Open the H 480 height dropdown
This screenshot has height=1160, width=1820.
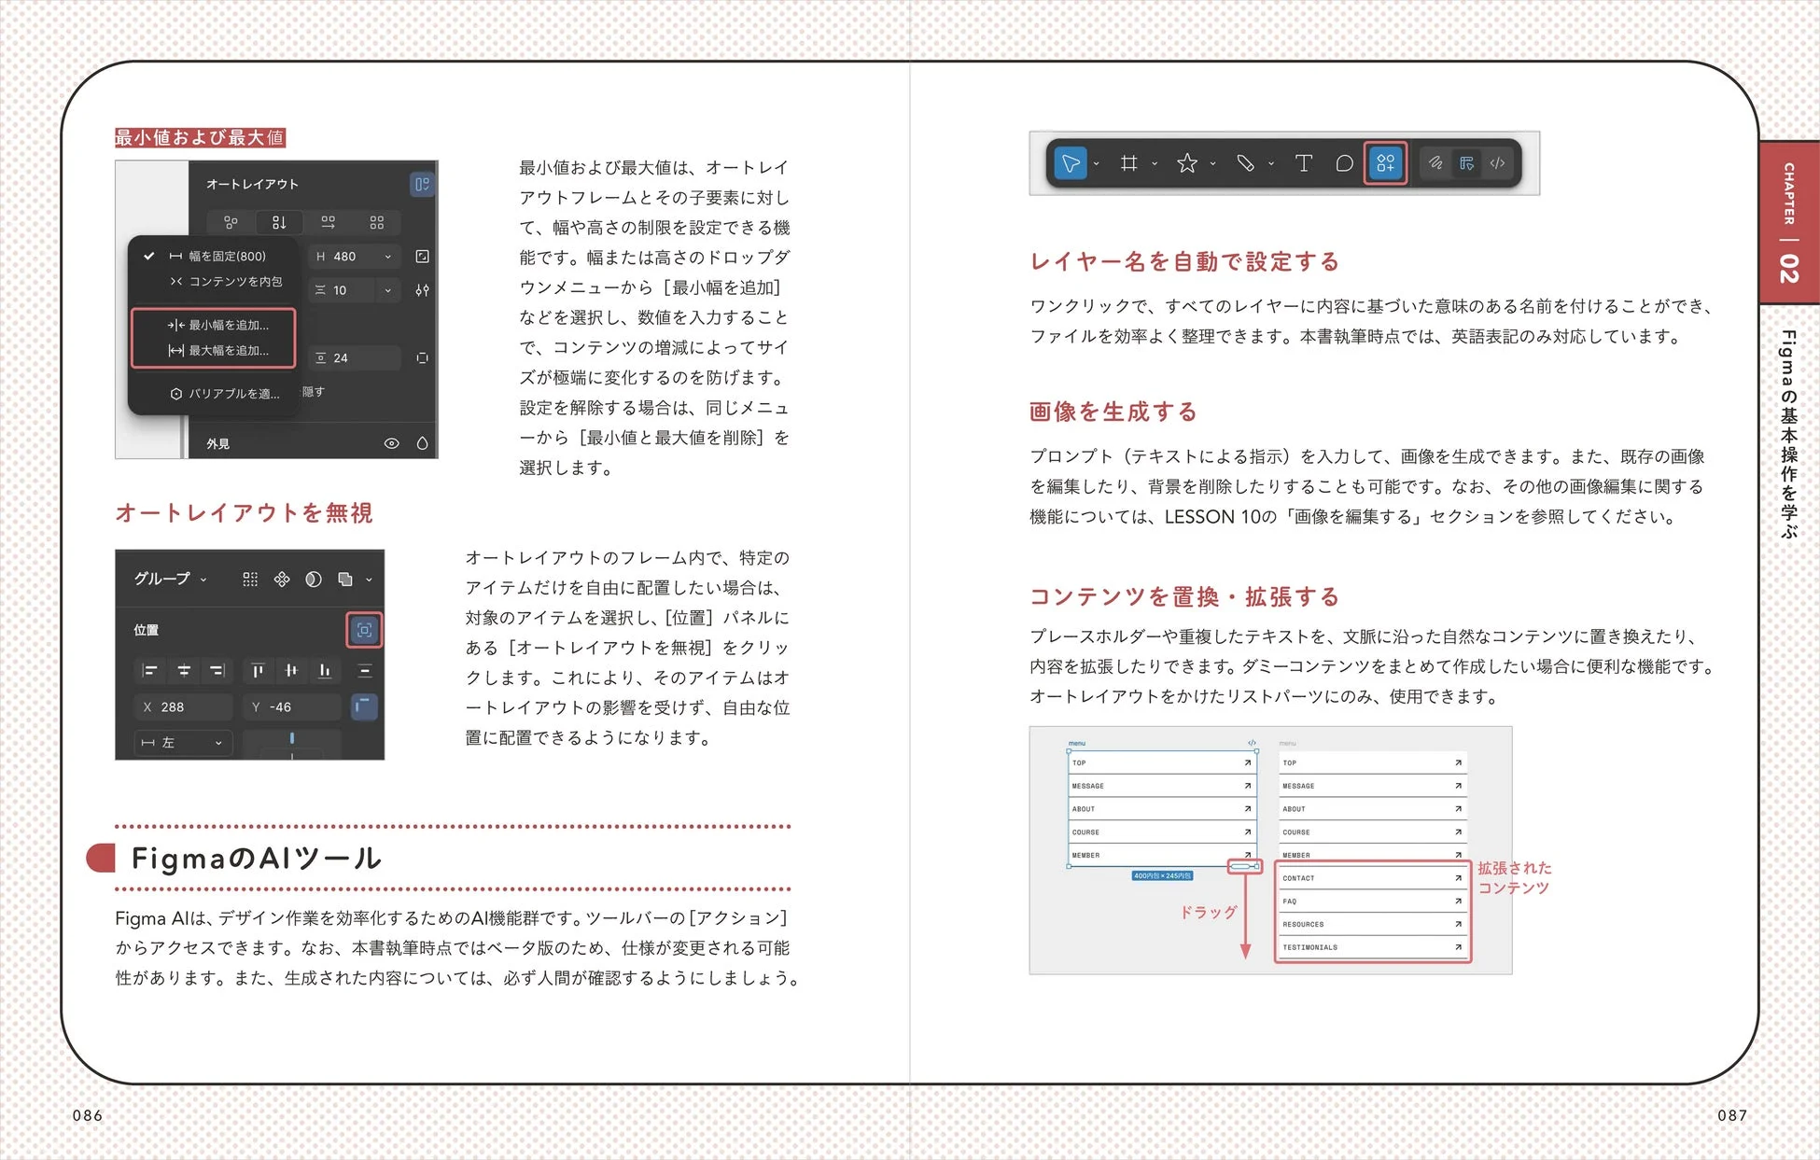(x=387, y=257)
